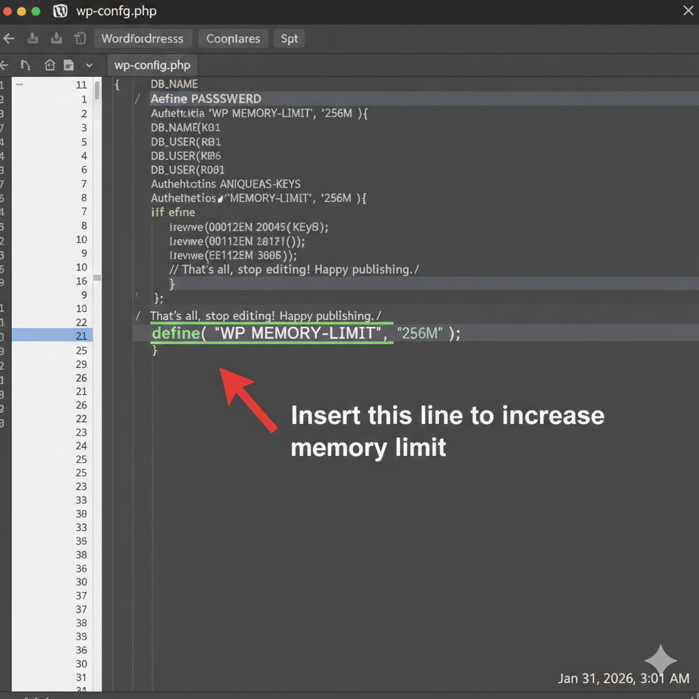Select the home icon in the navigation bar
This screenshot has width=699, height=699.
(48, 65)
